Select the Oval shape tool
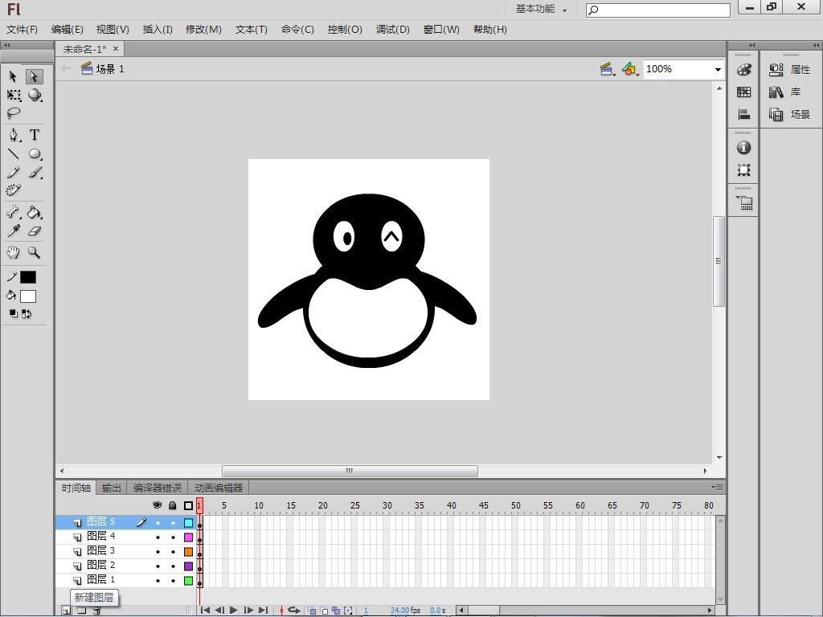 point(35,153)
